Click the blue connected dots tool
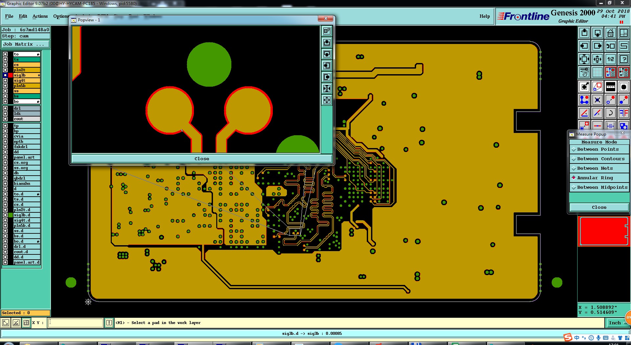 pyautogui.click(x=584, y=100)
